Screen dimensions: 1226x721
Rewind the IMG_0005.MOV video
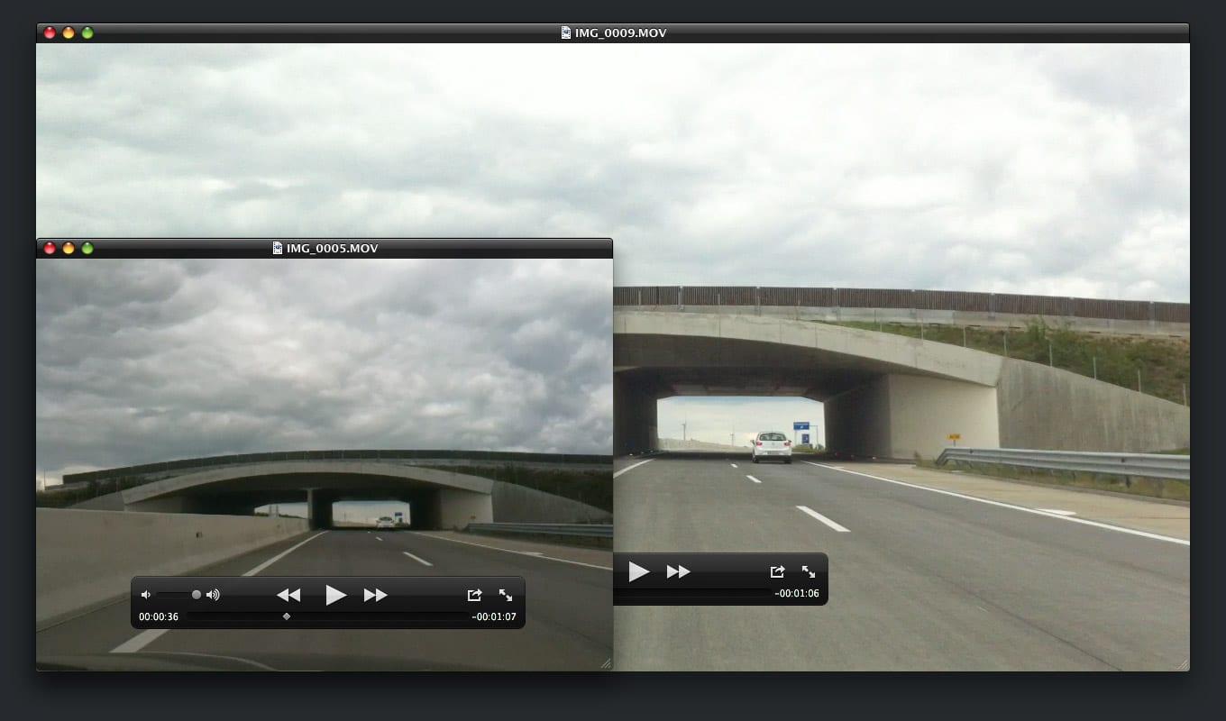coord(288,595)
